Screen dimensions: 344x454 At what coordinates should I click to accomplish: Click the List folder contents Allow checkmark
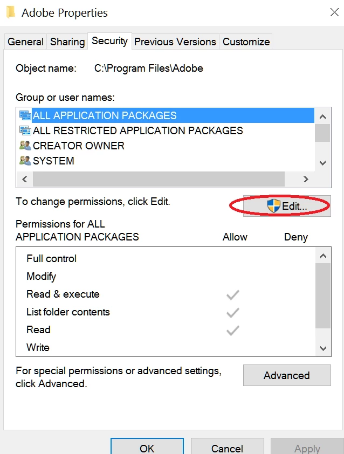point(233,313)
